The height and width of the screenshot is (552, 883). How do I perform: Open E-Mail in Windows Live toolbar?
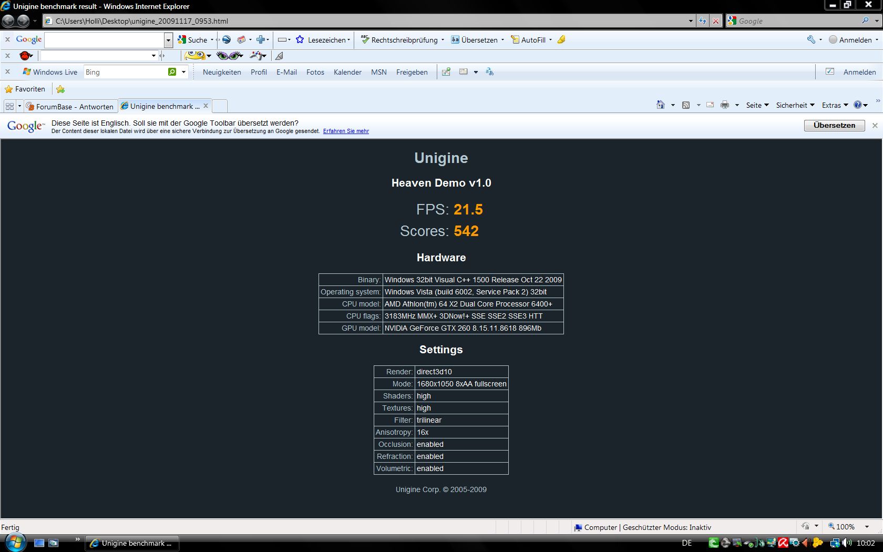(286, 72)
